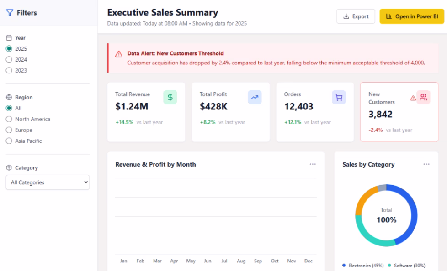Select the Asia Pacific region option
Image resolution: width=447 pixels, height=271 pixels.
(x=9, y=141)
